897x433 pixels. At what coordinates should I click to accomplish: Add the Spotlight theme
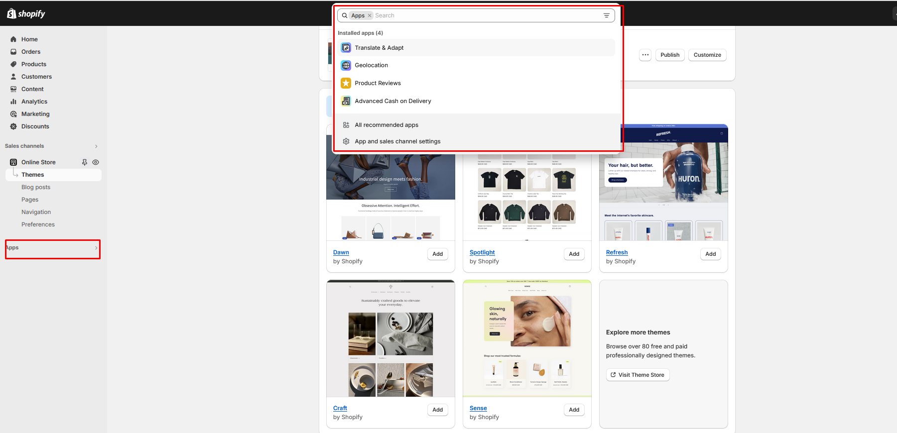click(x=574, y=254)
